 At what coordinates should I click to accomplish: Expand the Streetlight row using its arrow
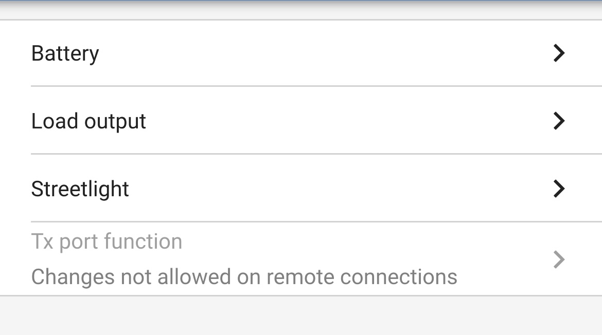[559, 189]
